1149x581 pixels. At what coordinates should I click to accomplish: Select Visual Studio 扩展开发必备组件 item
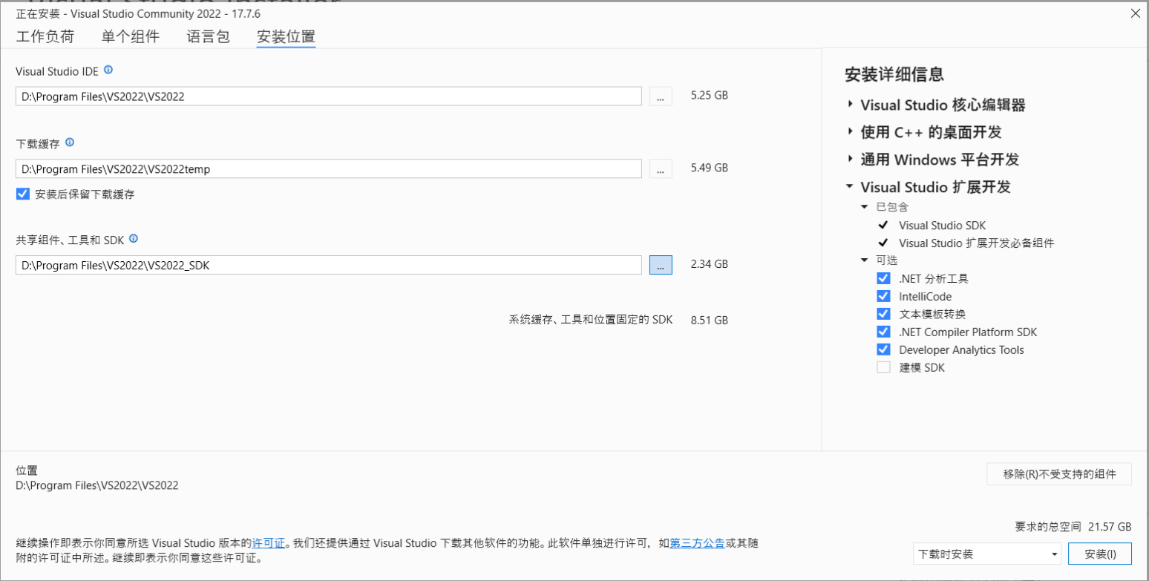[976, 243]
